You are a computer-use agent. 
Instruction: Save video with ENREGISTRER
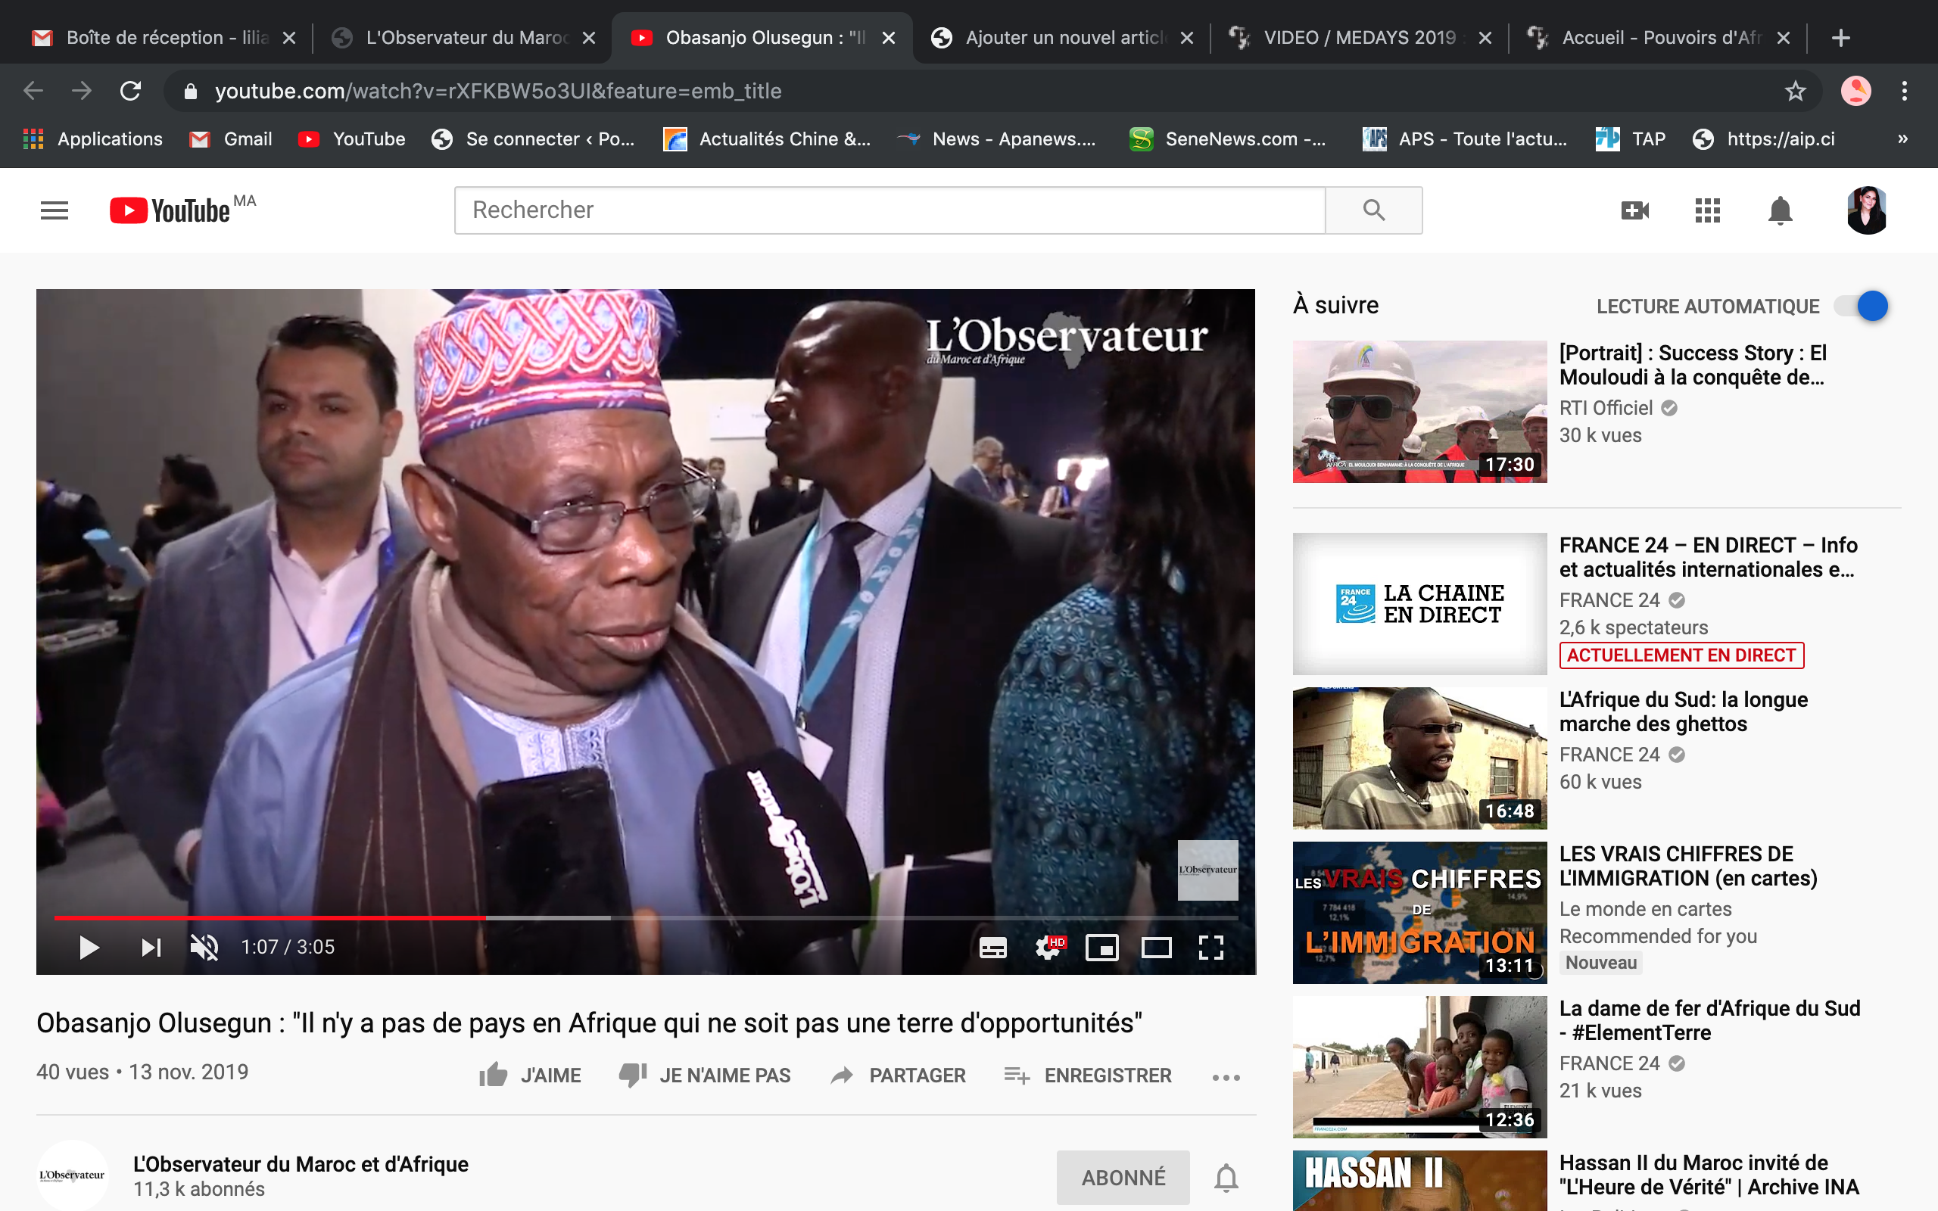pyautogui.click(x=1088, y=1075)
